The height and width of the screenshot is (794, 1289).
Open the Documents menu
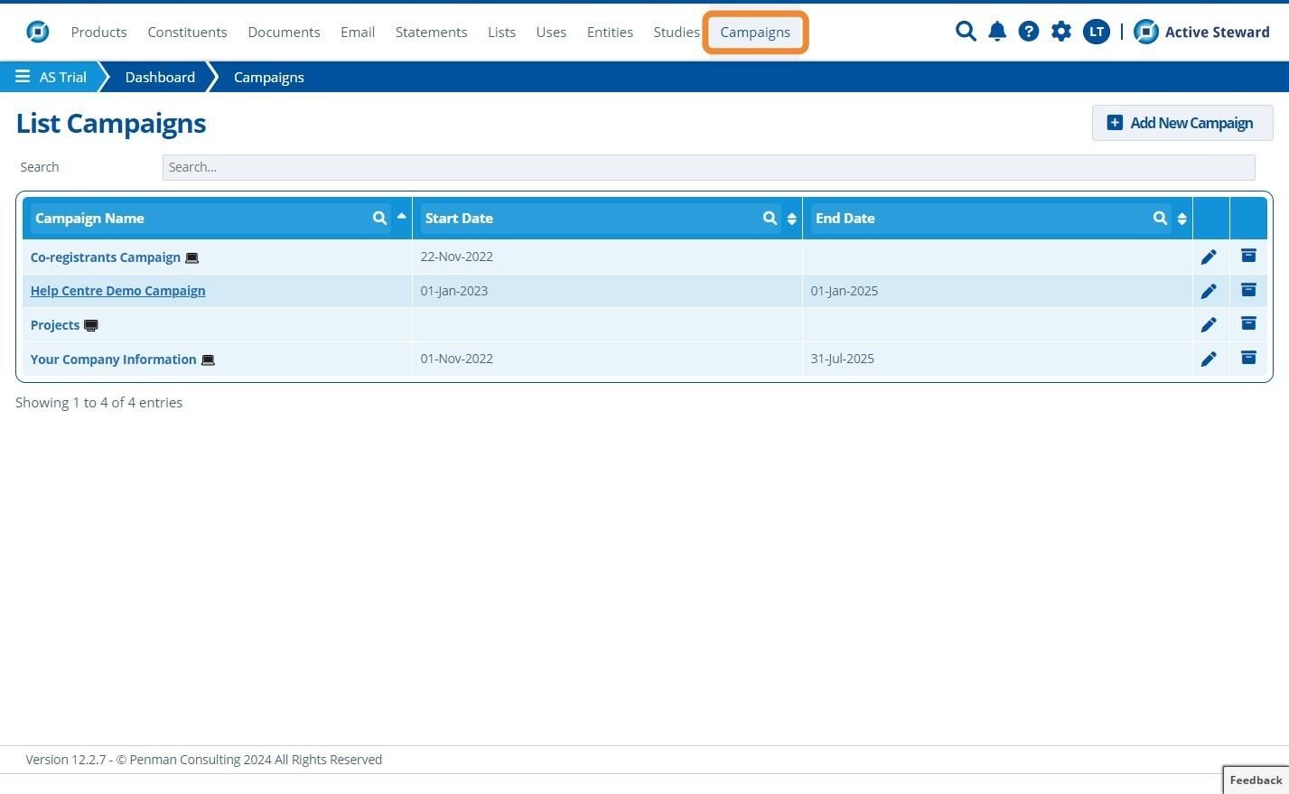tap(284, 32)
